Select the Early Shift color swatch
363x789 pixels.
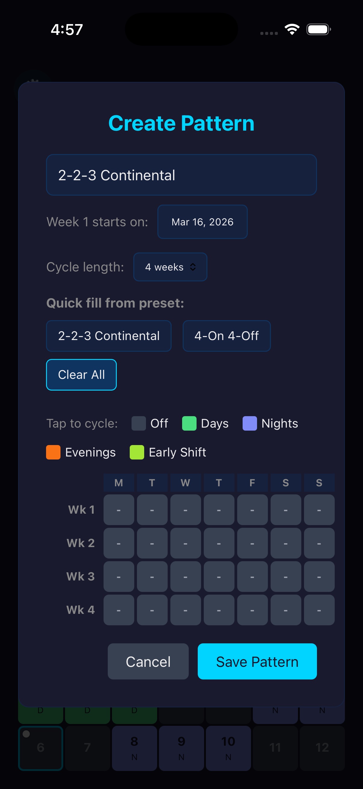pos(137,452)
